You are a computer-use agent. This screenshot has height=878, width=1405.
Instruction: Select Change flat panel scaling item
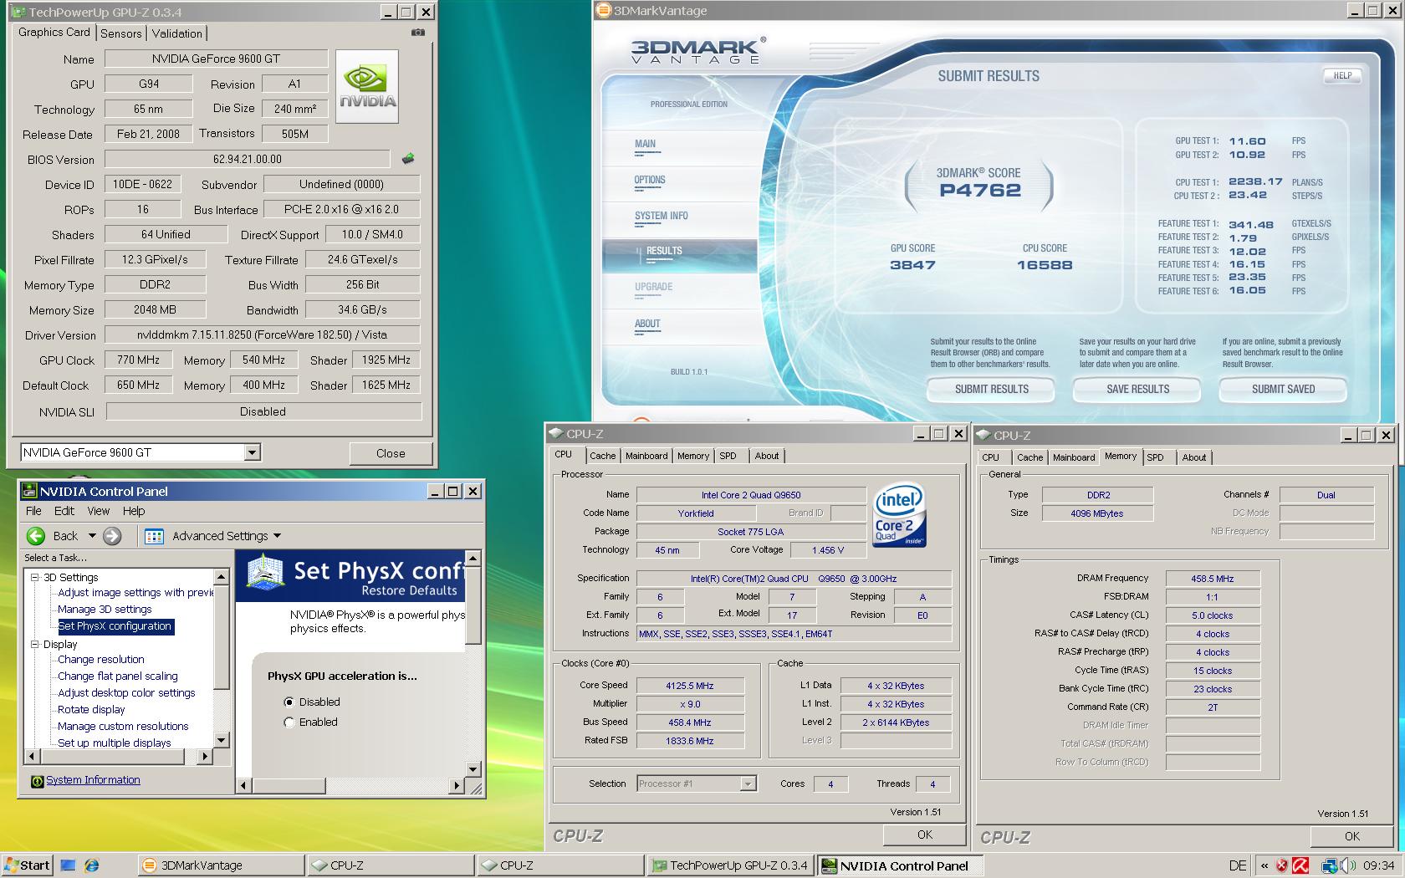click(117, 676)
